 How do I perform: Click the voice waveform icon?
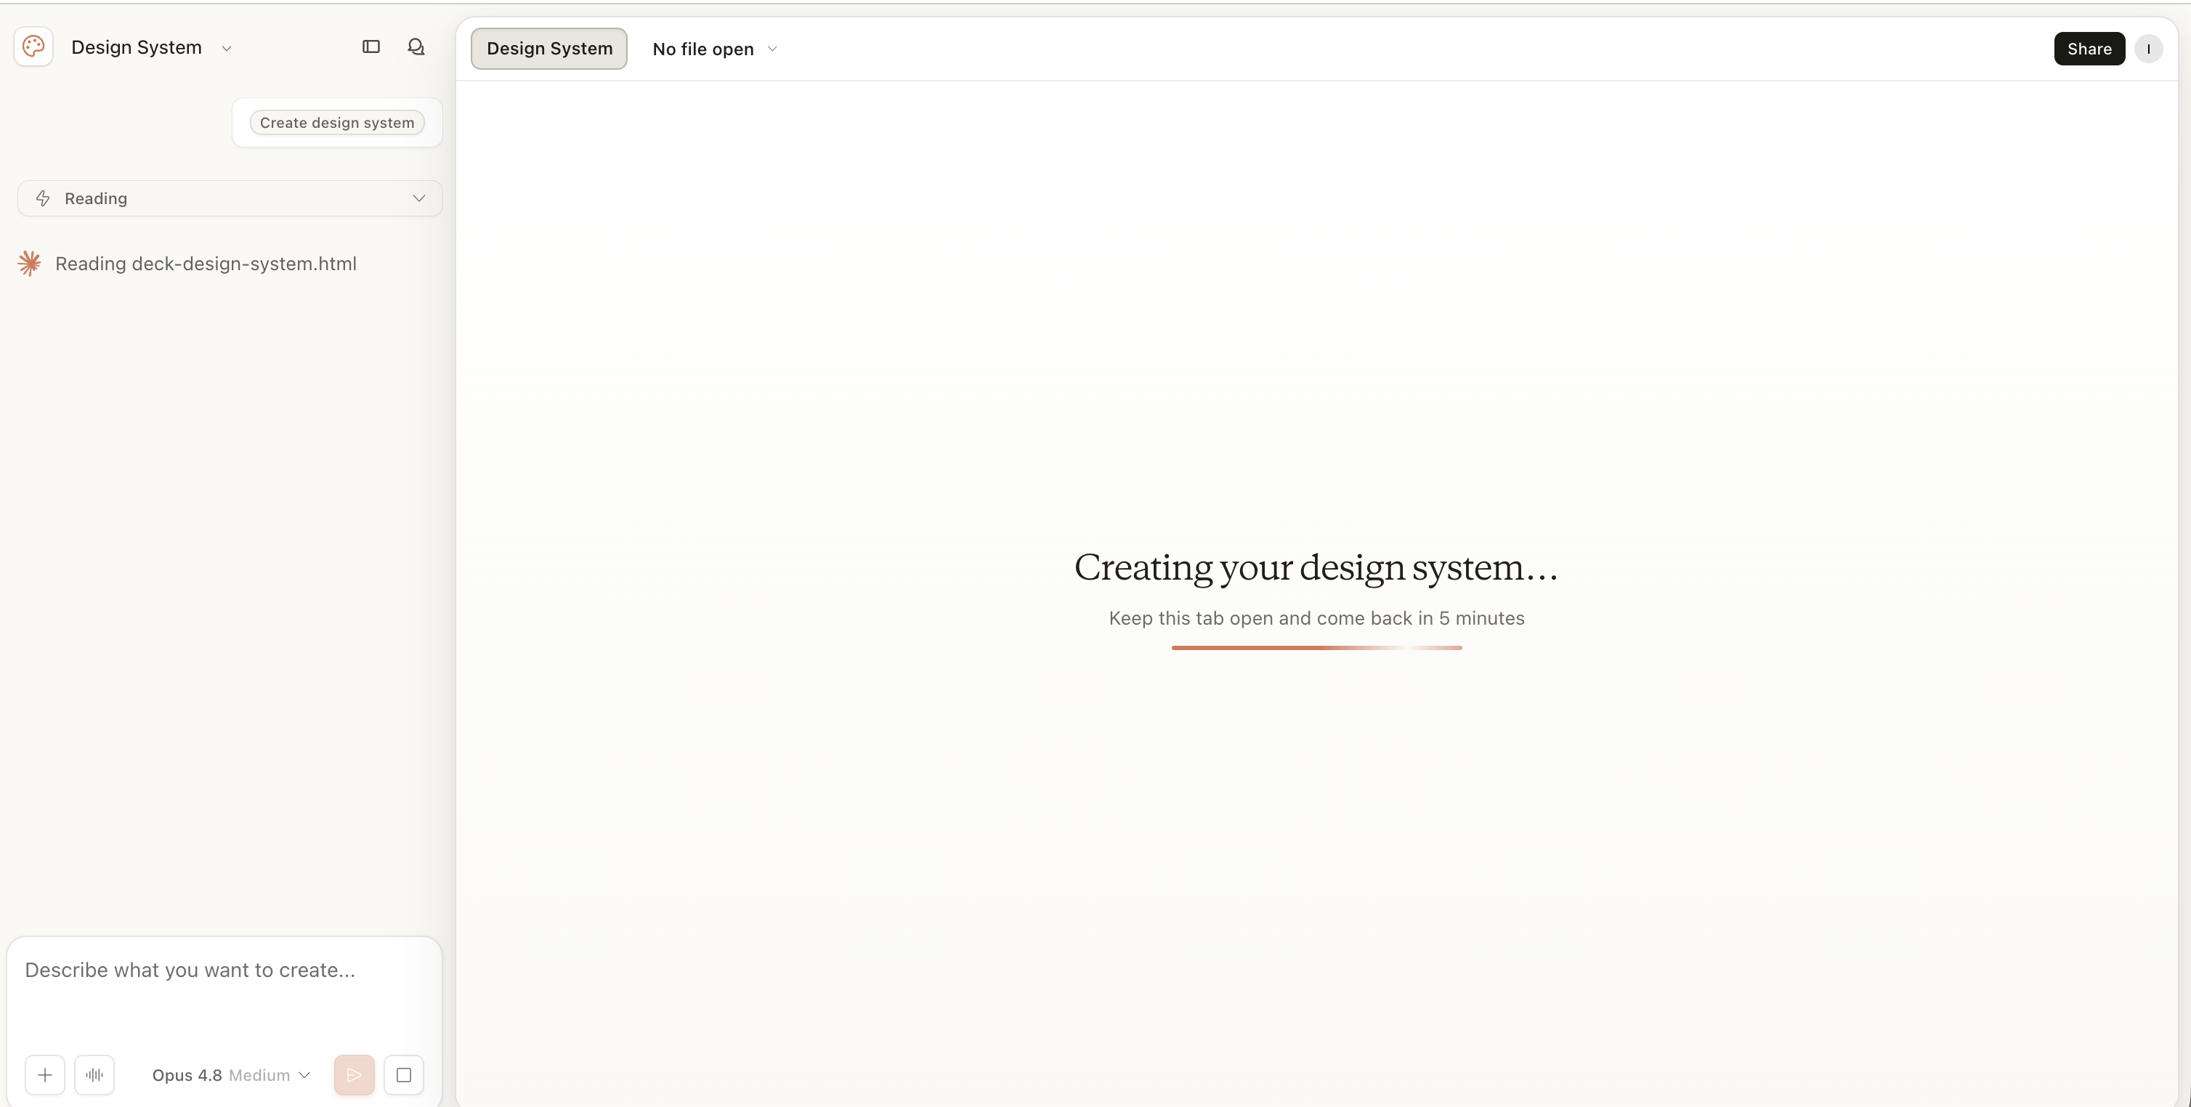[94, 1075]
